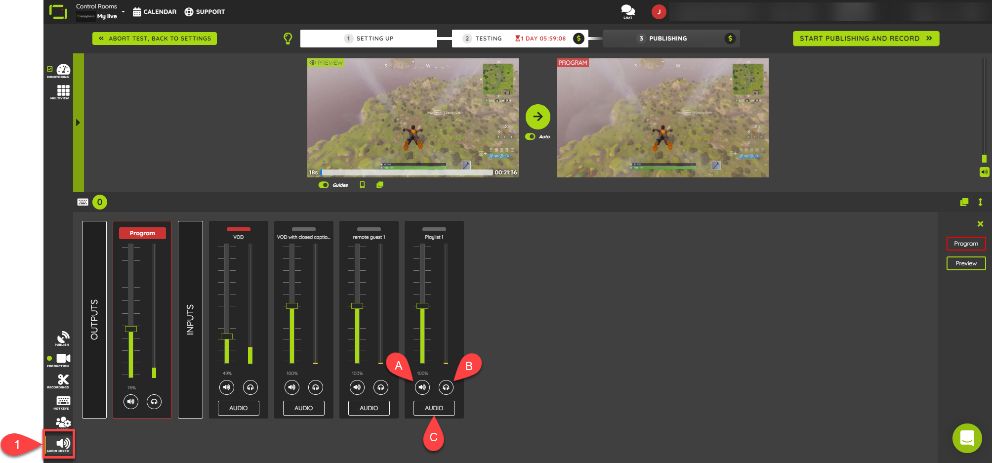The width and height of the screenshot is (992, 463).
Task: Collapse the INPUTS section
Action: 190,320
